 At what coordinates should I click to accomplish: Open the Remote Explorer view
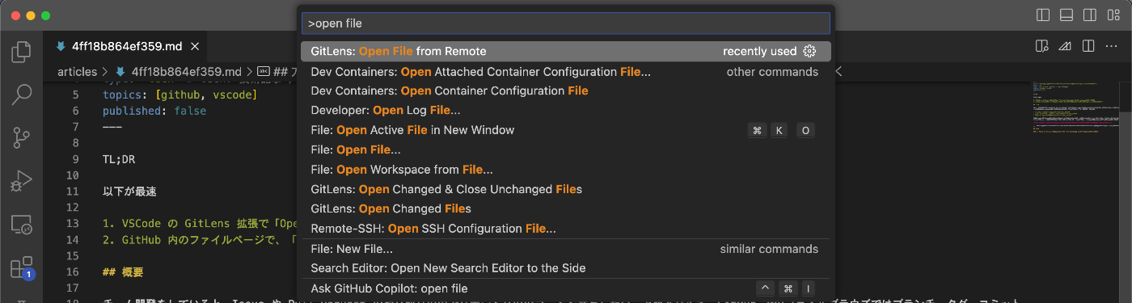point(21,225)
